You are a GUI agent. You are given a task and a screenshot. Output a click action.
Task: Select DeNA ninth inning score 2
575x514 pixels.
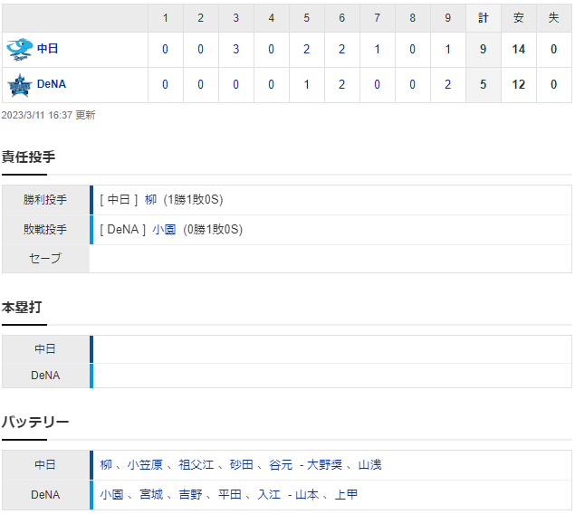coord(447,85)
